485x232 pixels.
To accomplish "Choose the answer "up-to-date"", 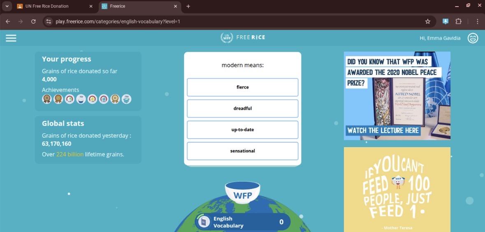I will pyautogui.click(x=243, y=130).
